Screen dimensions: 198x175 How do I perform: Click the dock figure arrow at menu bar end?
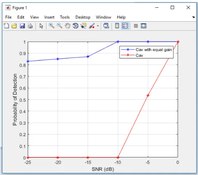tap(194, 17)
